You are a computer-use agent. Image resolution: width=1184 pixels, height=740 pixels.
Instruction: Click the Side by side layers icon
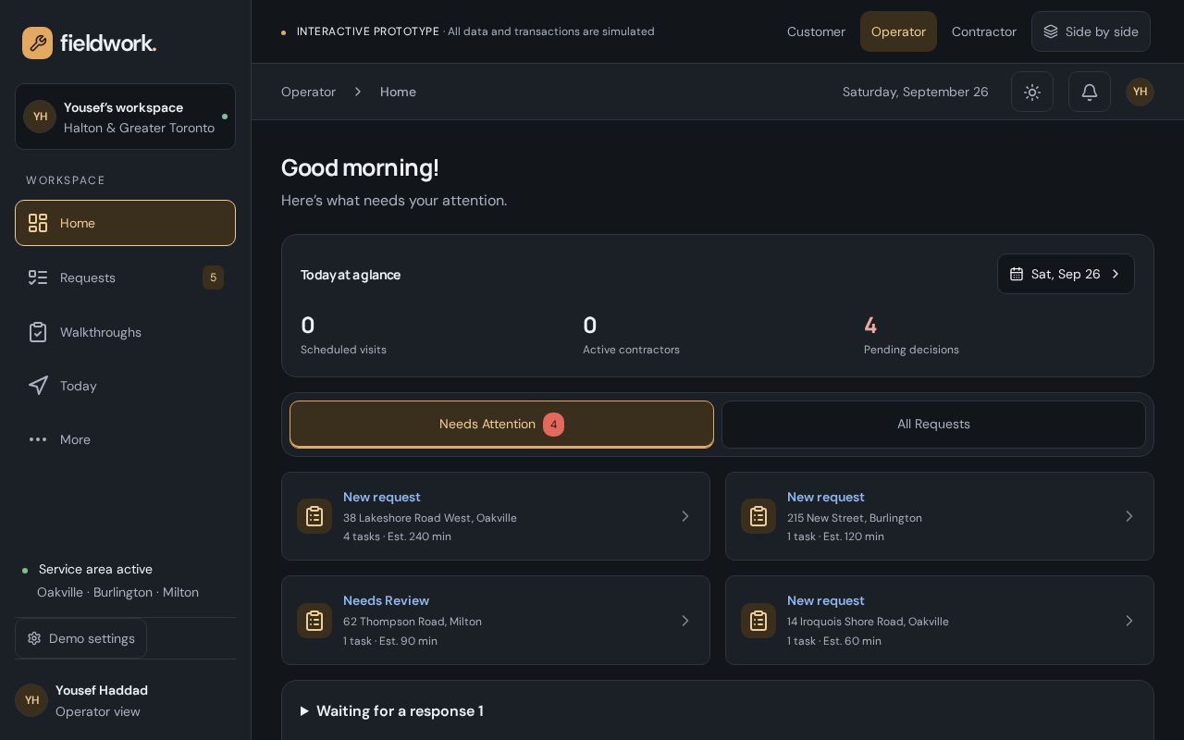[x=1051, y=31]
